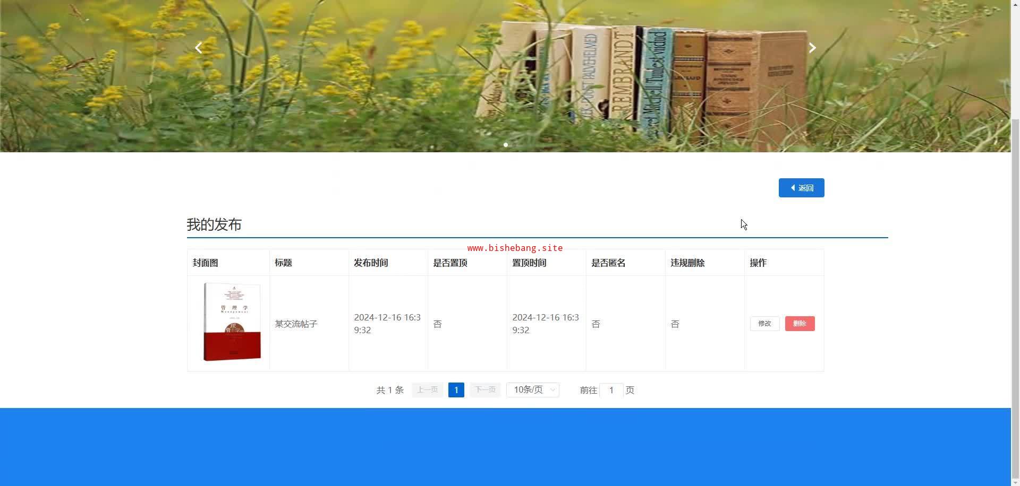Go back with the 返回 button

click(x=801, y=188)
